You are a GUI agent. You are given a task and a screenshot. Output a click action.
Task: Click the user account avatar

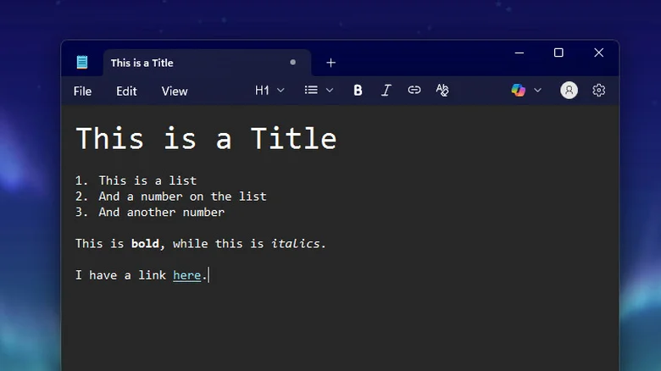569,91
